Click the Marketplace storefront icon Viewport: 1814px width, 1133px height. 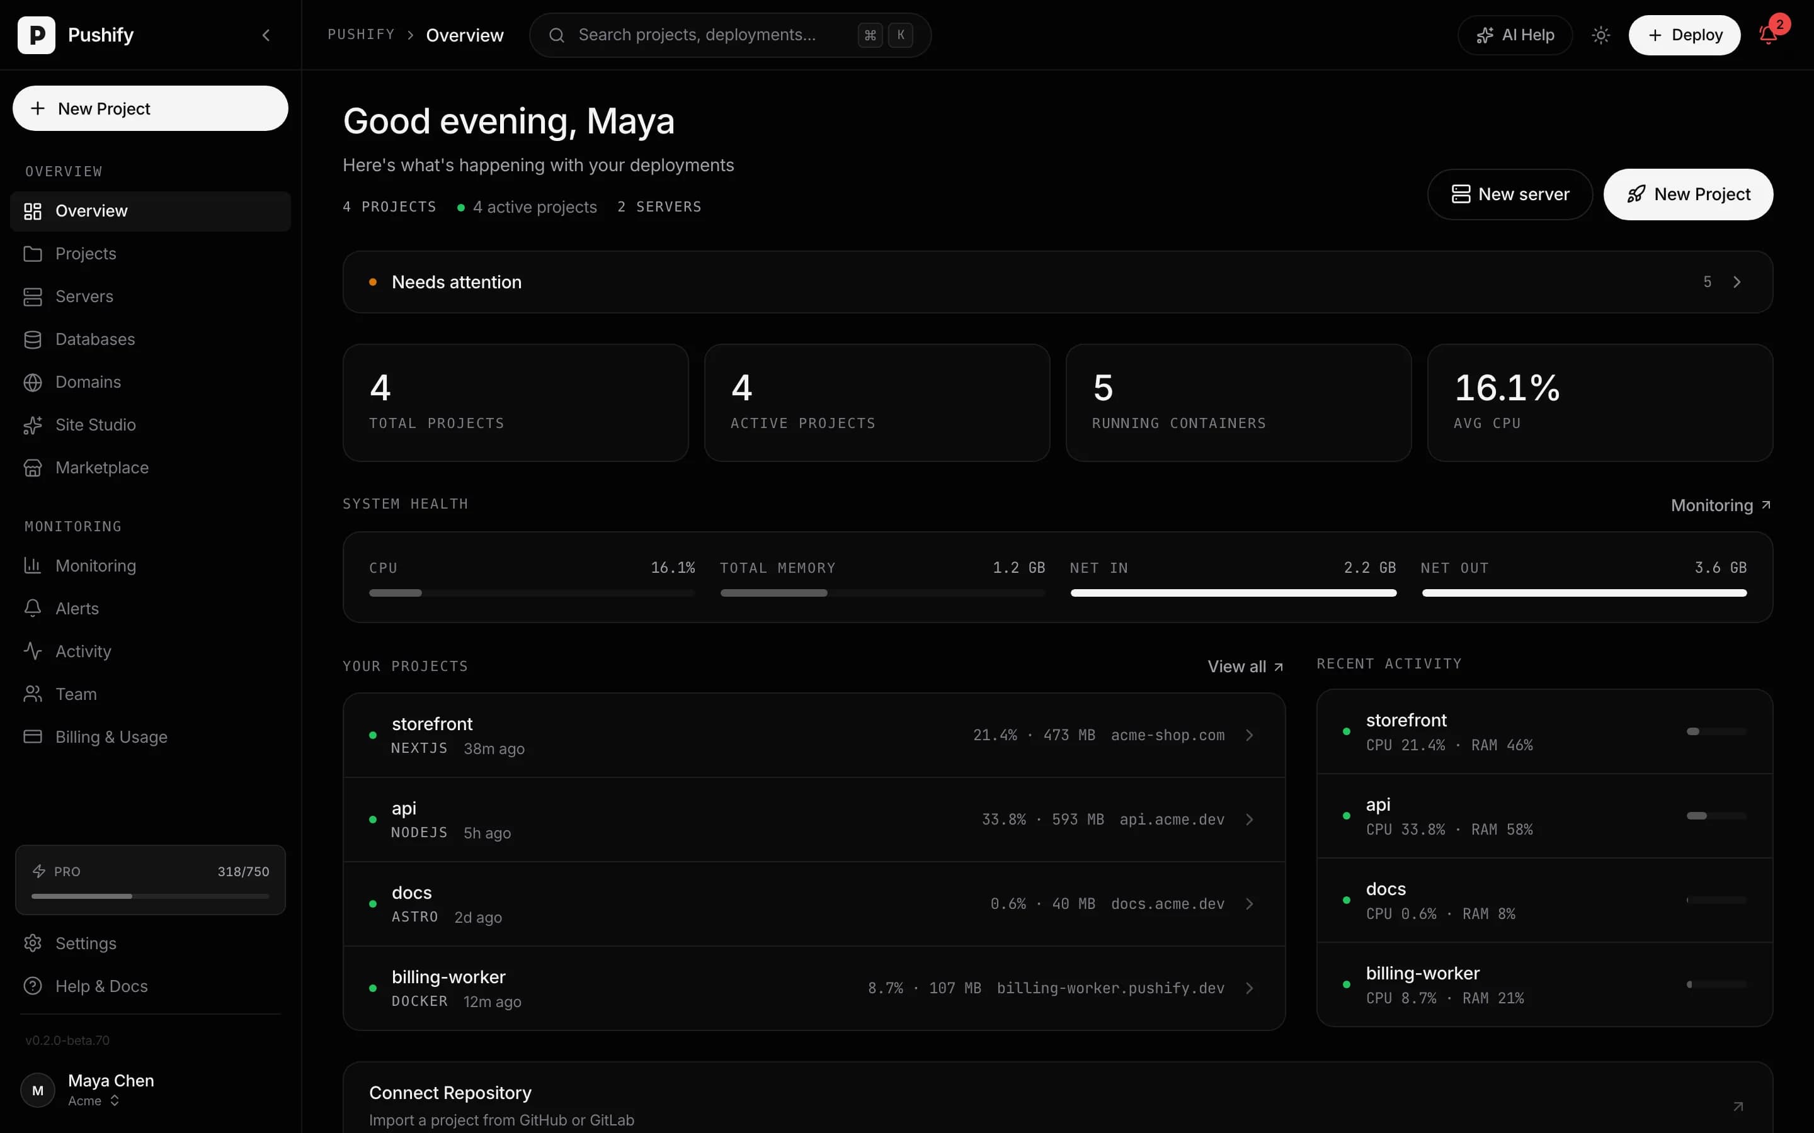tap(32, 468)
